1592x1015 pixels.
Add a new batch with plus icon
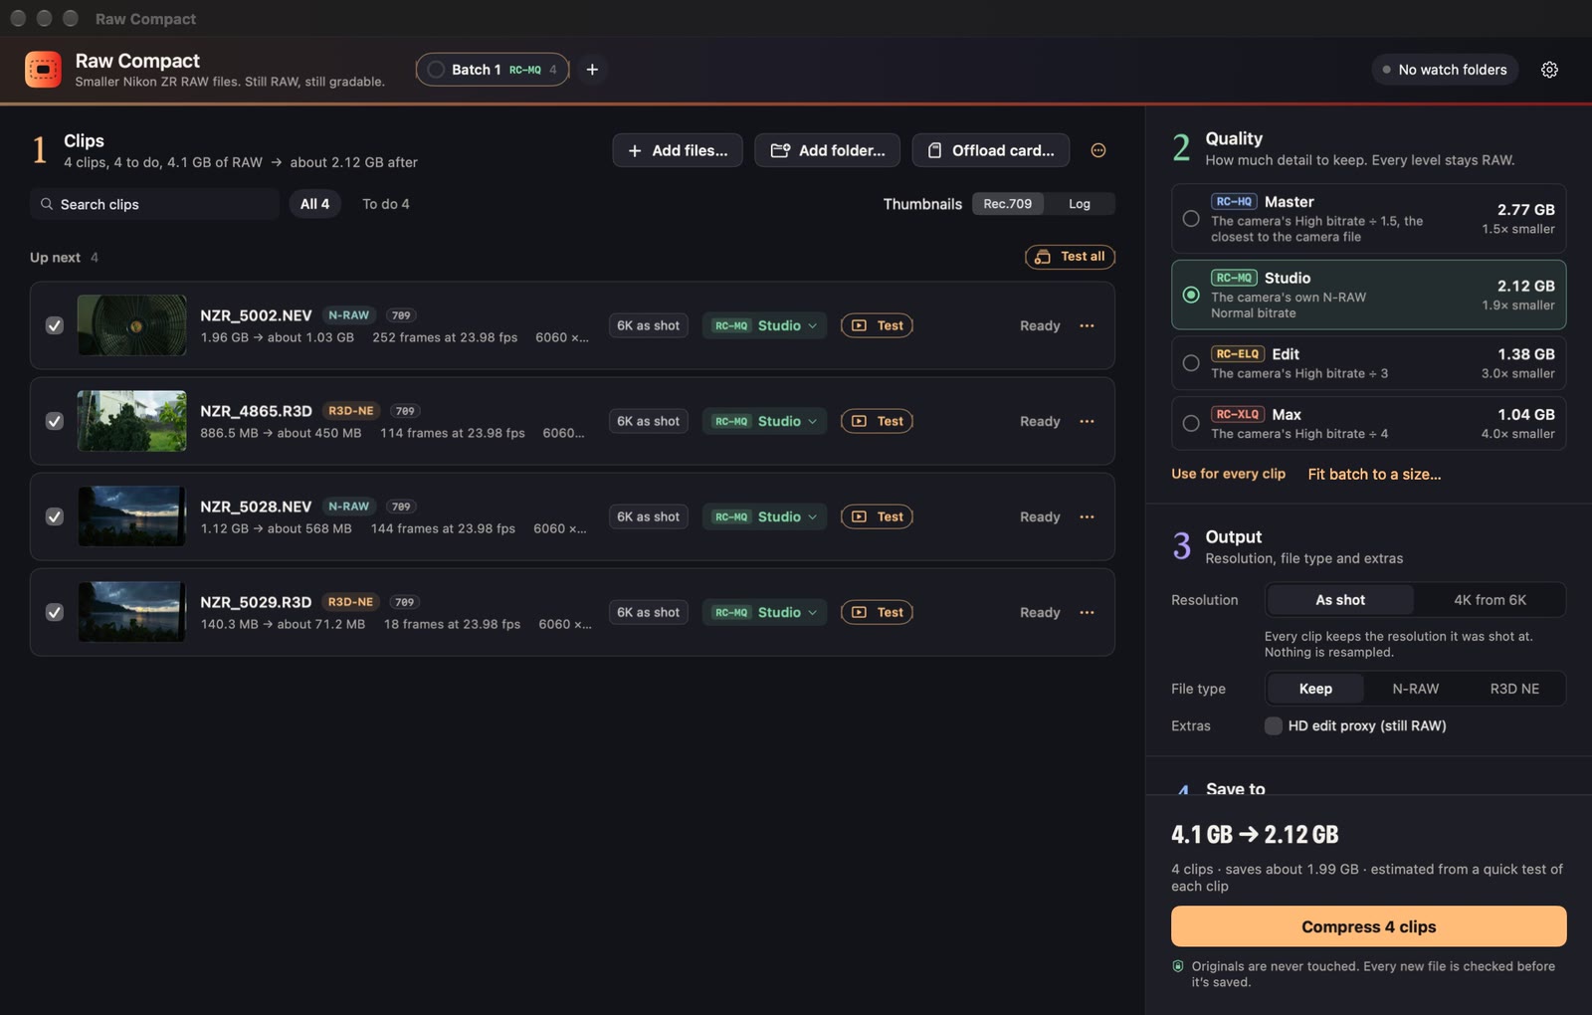[x=592, y=70]
